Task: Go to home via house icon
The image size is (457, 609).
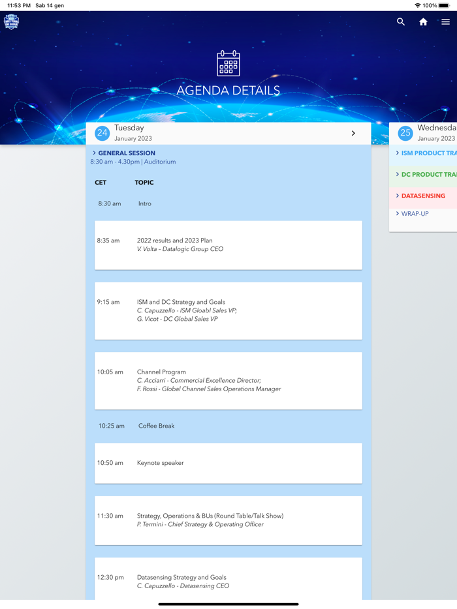Action: (x=423, y=22)
